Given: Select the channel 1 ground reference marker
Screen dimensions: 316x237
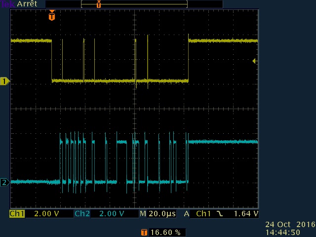Looking at the screenshot, I should click(5, 81).
